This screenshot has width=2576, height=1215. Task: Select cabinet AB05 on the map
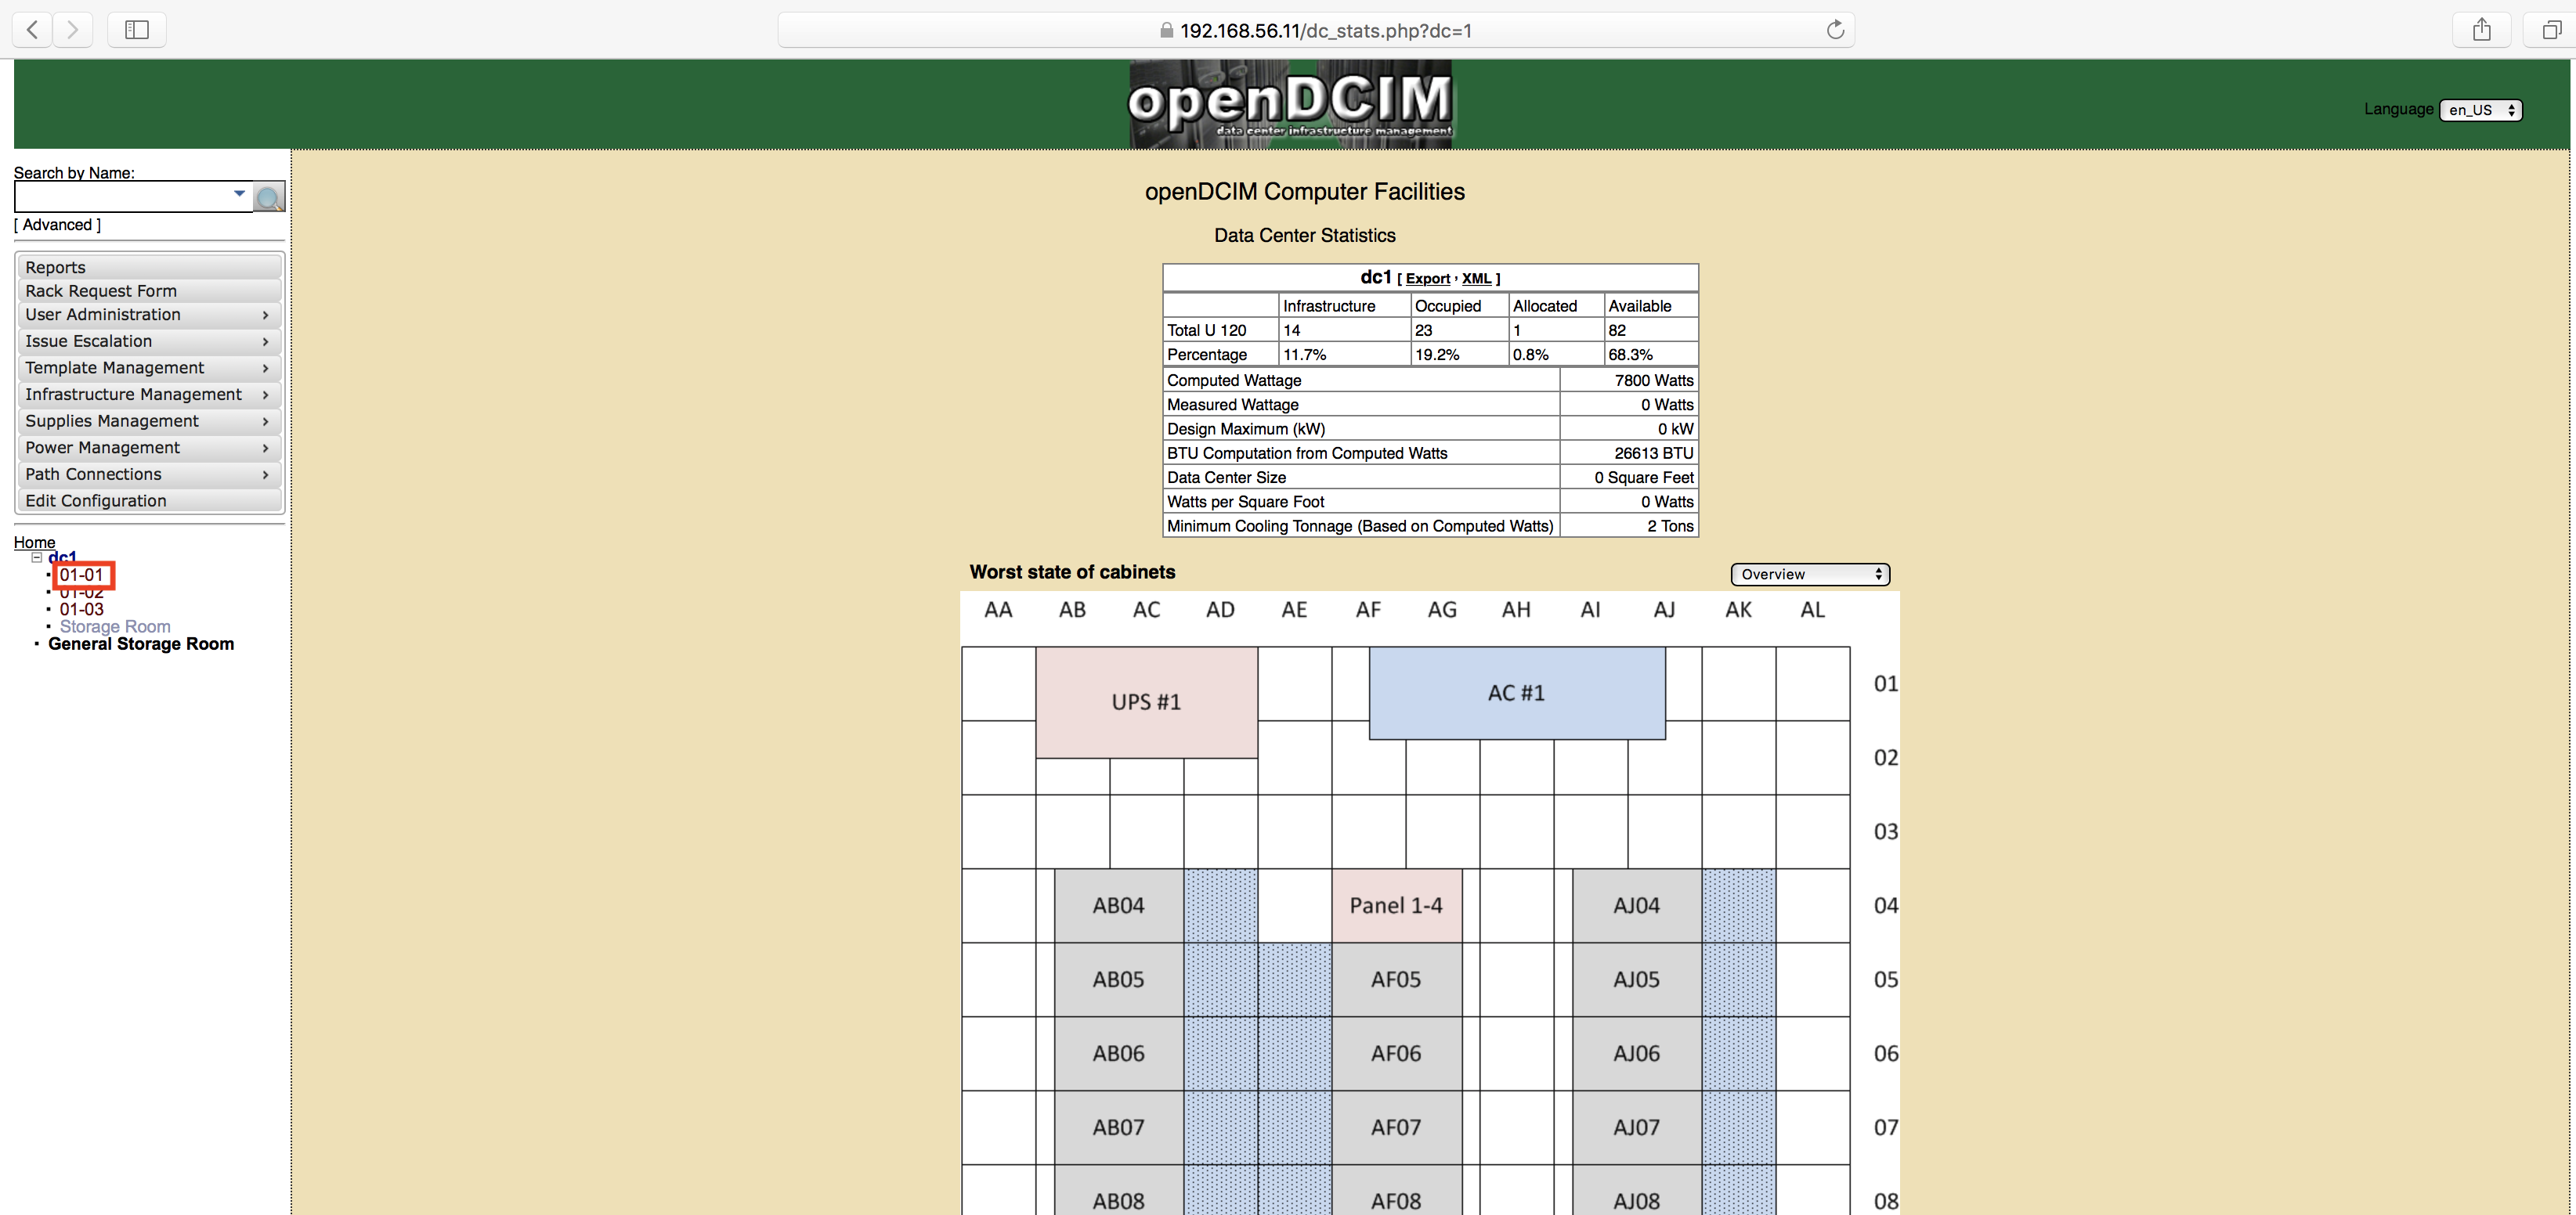pos(1118,979)
